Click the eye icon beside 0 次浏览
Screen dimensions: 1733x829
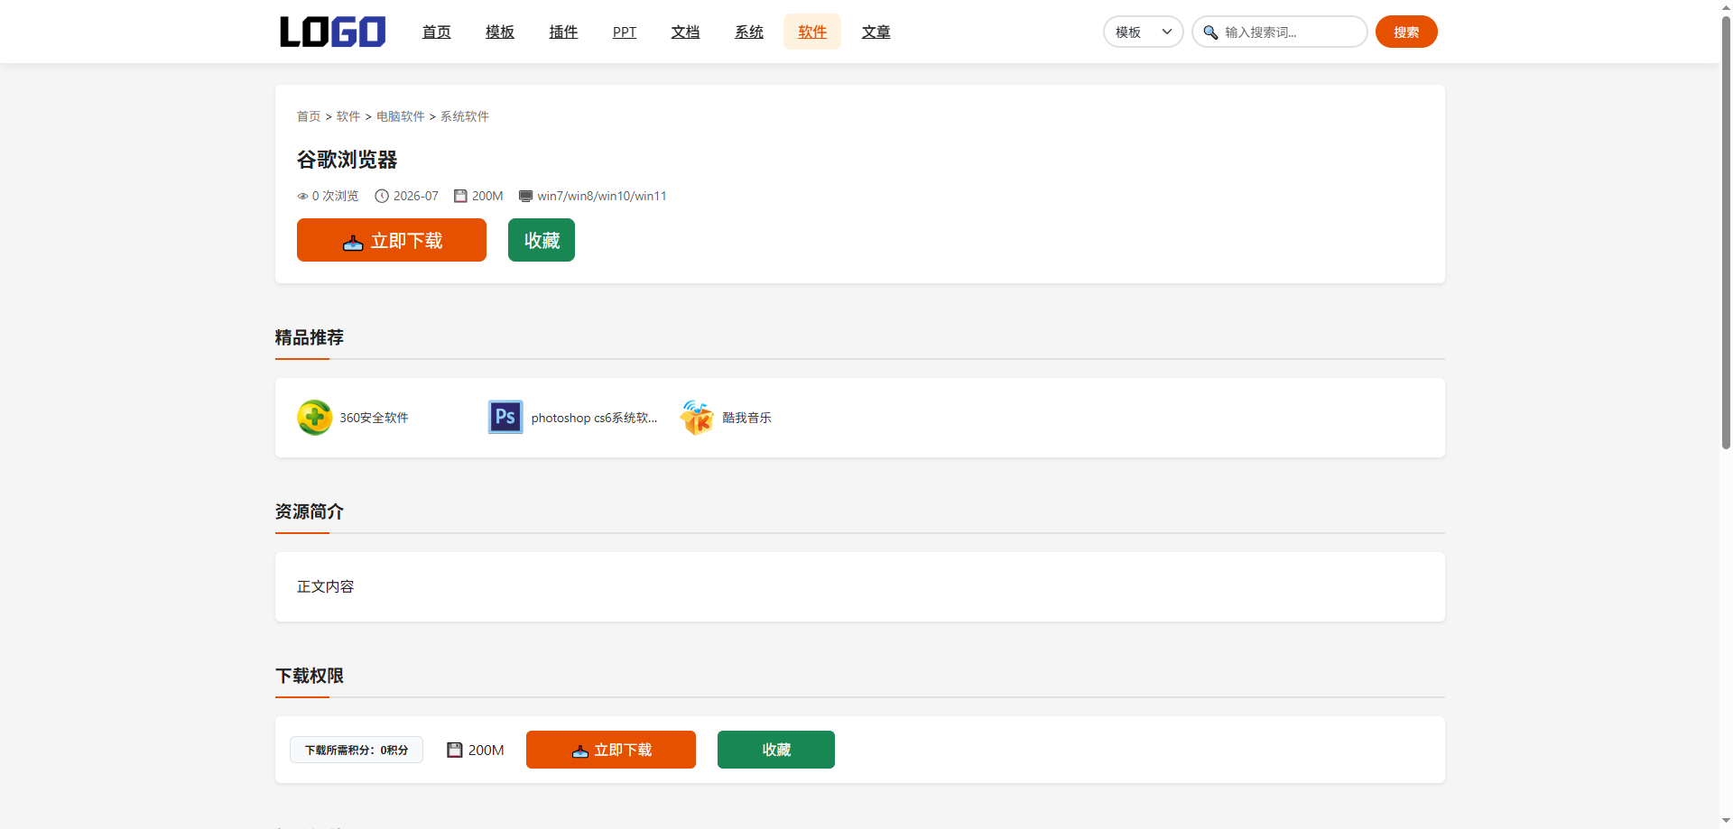pos(302,196)
